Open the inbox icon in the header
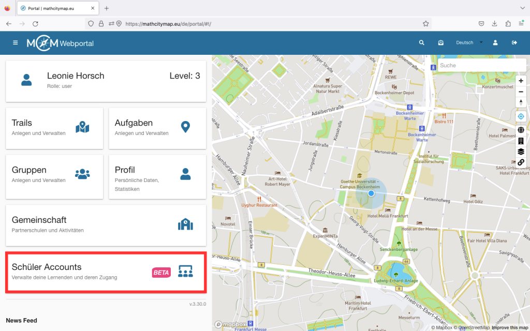530x331 pixels. [x=440, y=43]
